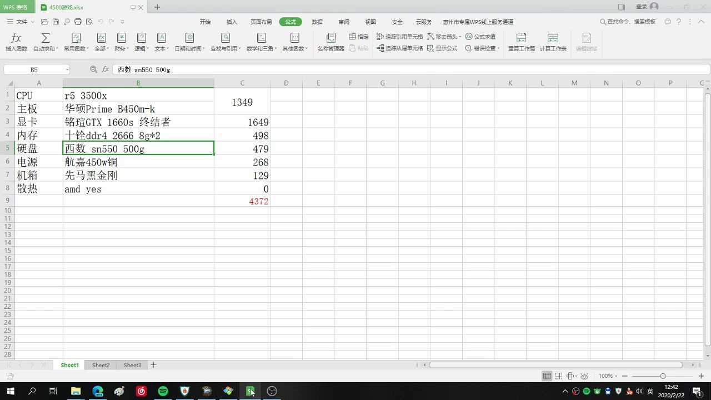
Task: Click the print preview icon
Action: (x=89, y=22)
